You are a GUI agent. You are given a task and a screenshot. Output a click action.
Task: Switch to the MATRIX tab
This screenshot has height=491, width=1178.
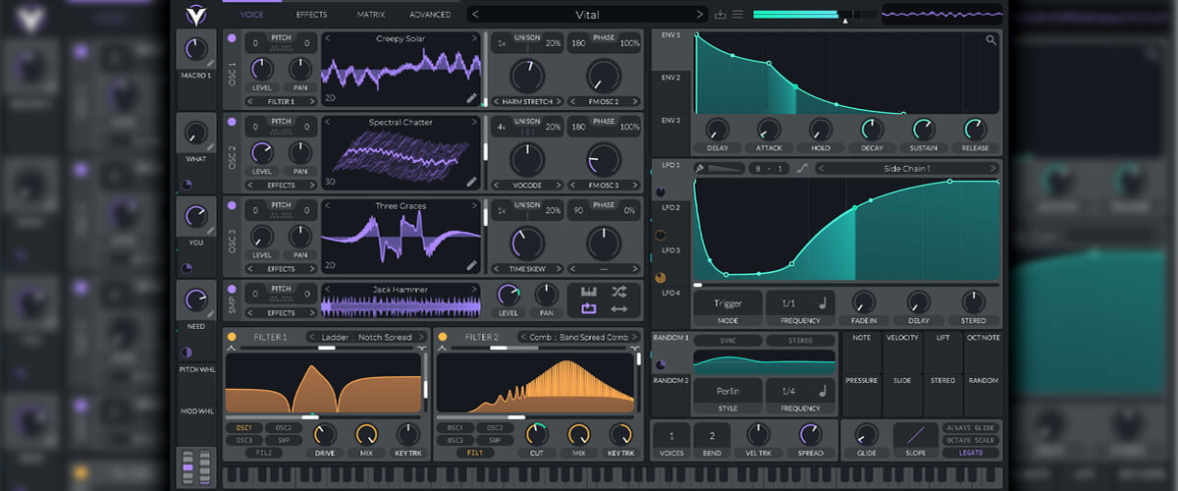point(371,15)
